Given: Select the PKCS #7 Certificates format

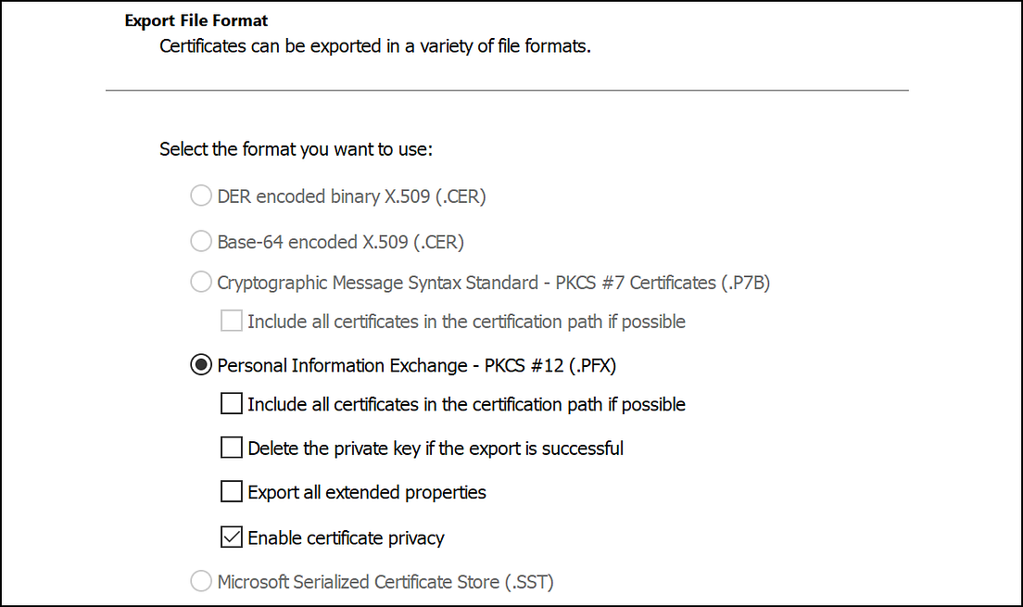Looking at the screenshot, I should 201,283.
